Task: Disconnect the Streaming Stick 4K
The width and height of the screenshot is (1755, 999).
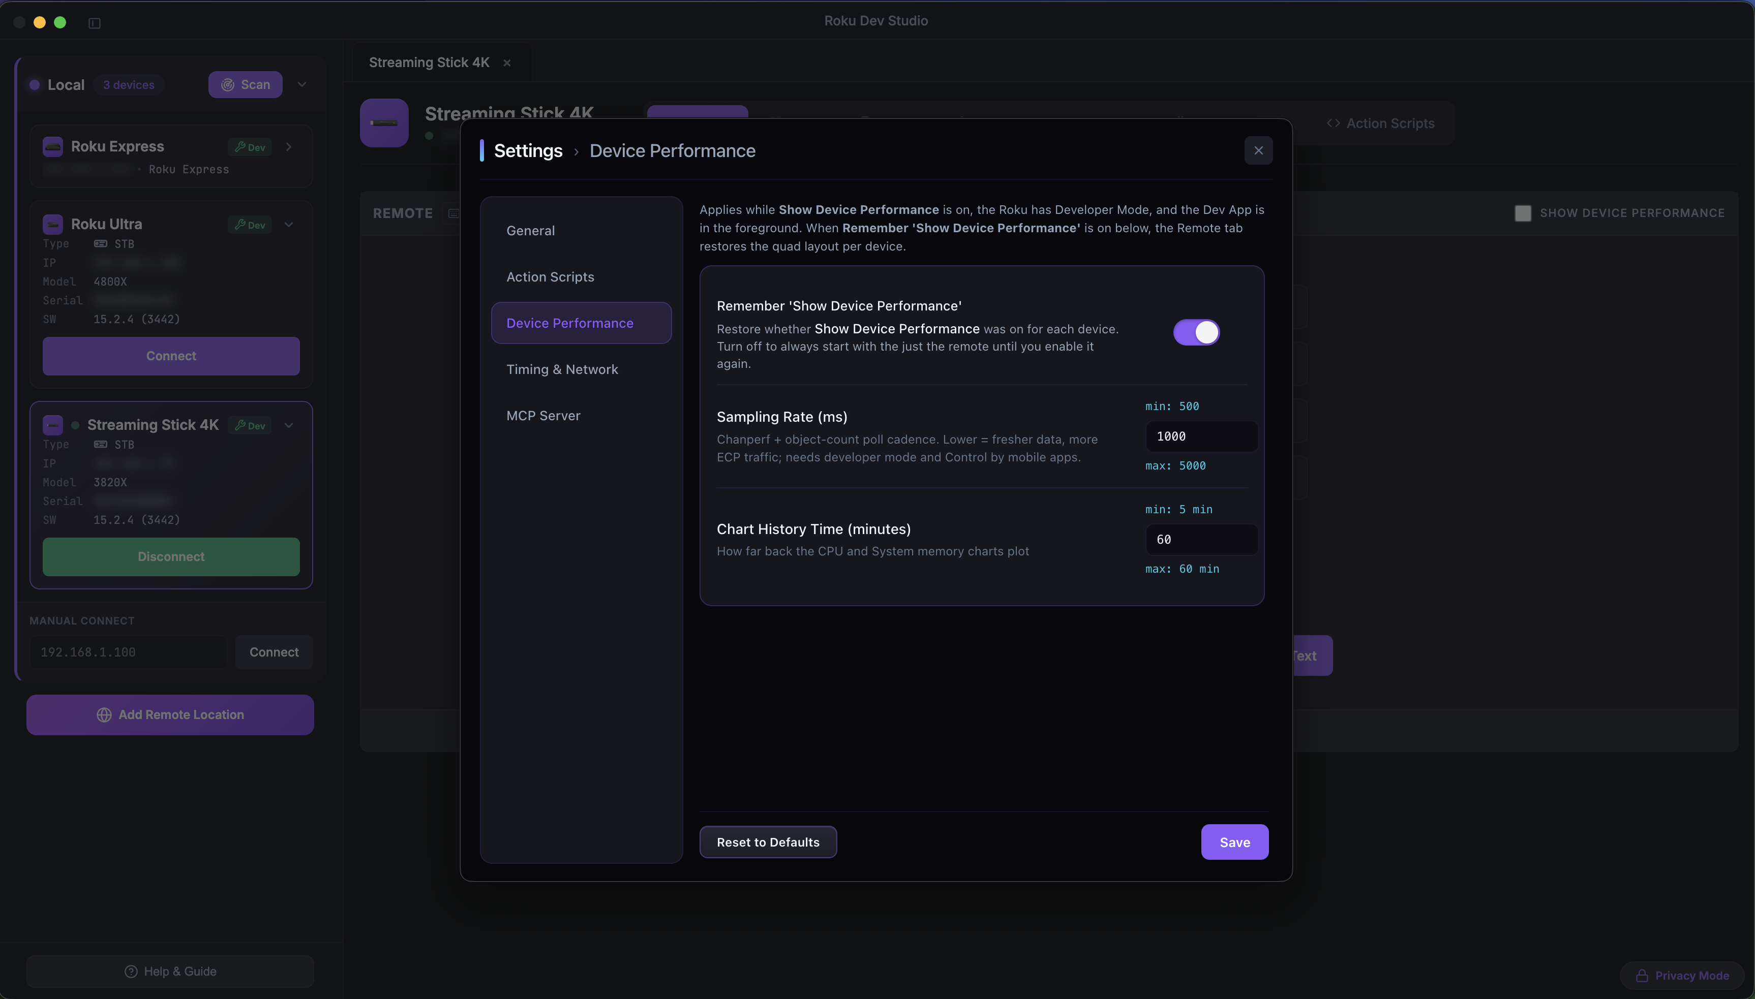Action: coord(171,556)
